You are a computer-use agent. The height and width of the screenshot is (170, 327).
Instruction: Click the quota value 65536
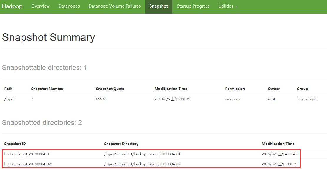[101, 99]
